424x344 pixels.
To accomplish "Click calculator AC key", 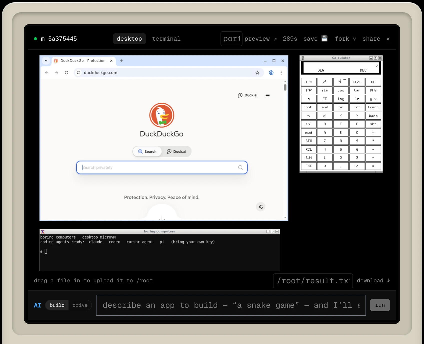I will 373,82.
